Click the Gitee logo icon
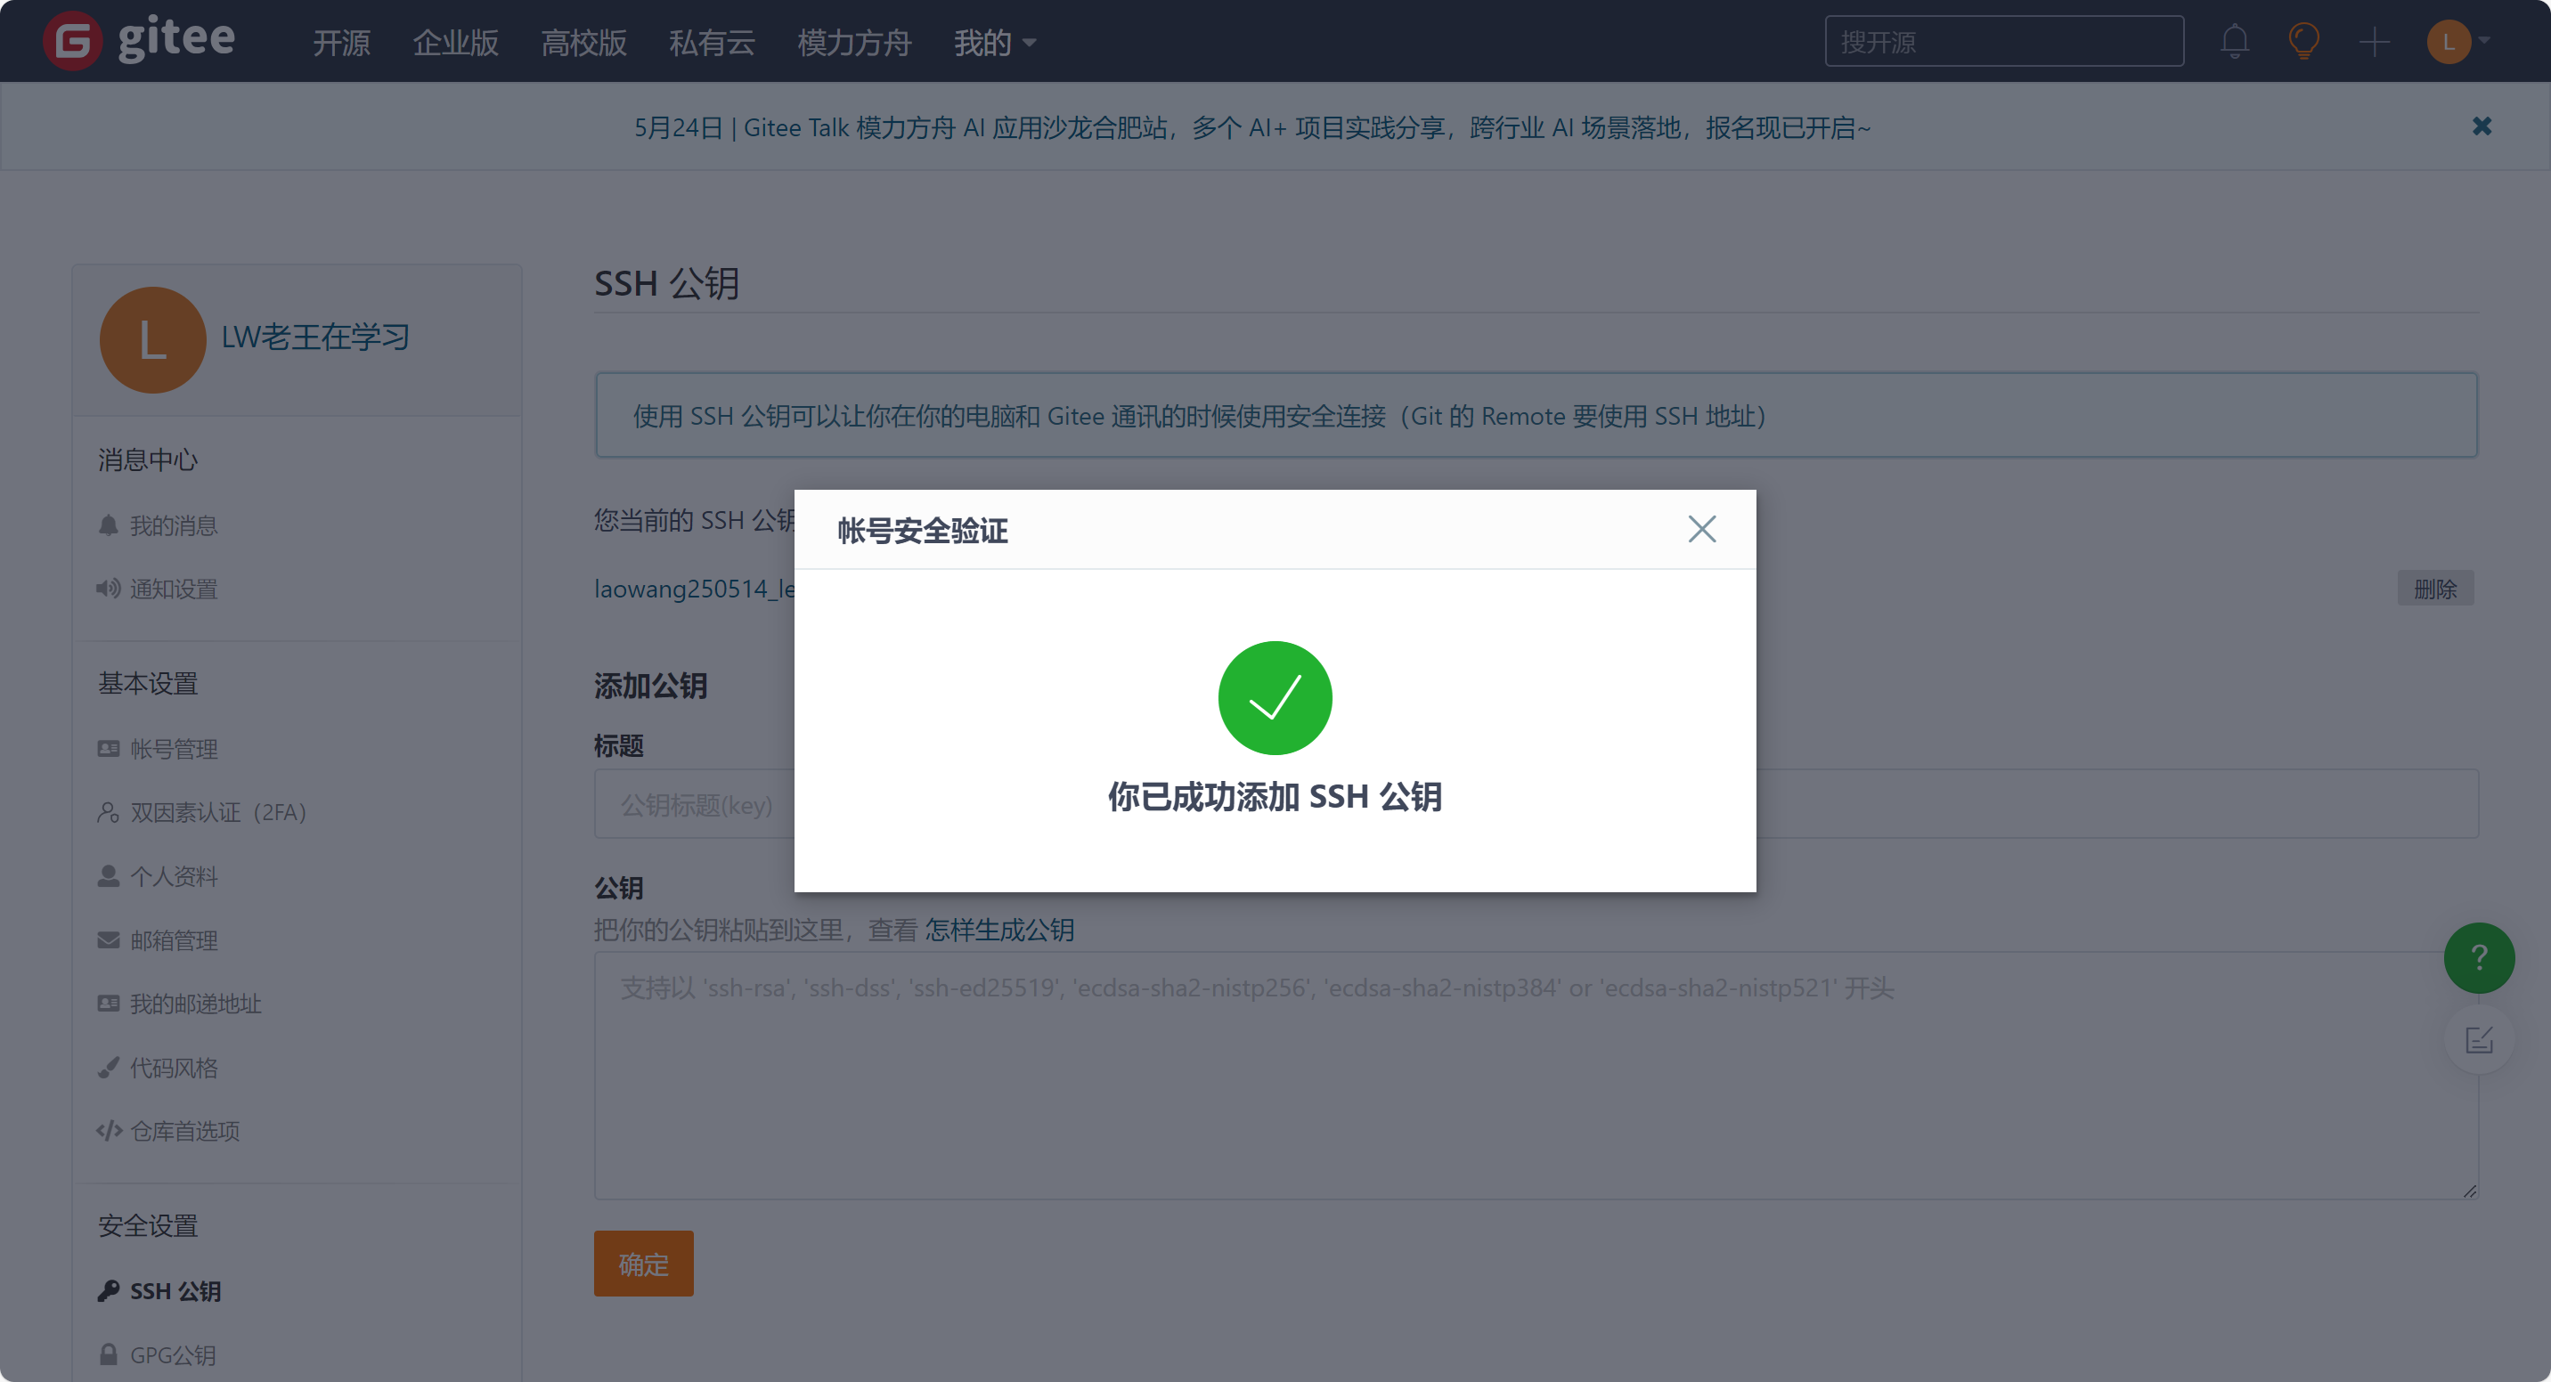Image resolution: width=2551 pixels, height=1382 pixels. click(x=72, y=41)
